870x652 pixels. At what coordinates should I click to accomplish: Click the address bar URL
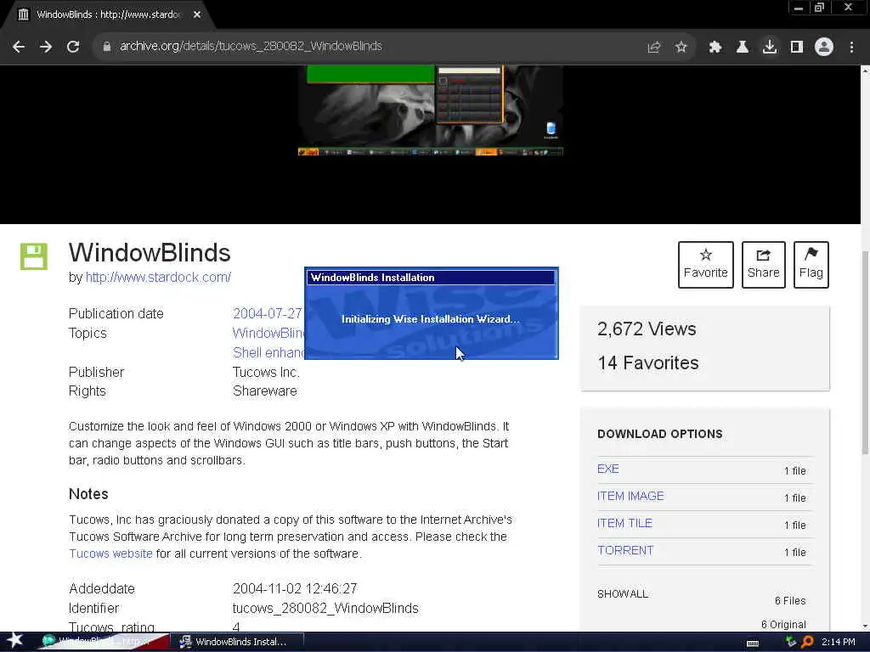tap(251, 46)
